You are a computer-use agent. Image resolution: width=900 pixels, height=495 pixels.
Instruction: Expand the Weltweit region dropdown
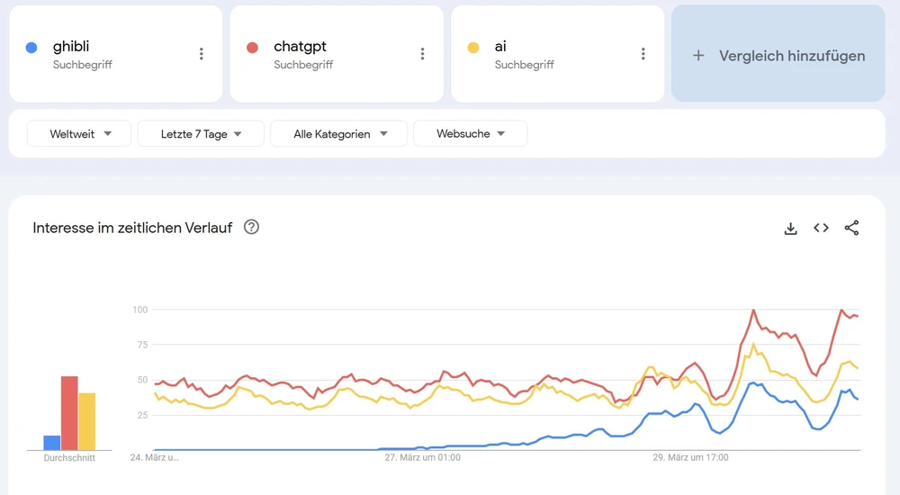pyautogui.click(x=79, y=134)
